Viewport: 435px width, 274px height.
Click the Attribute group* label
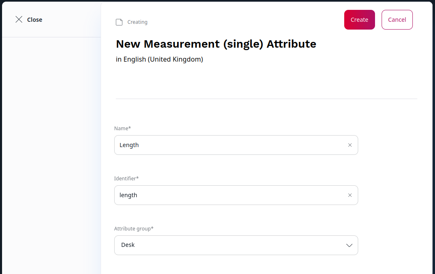tap(134, 228)
